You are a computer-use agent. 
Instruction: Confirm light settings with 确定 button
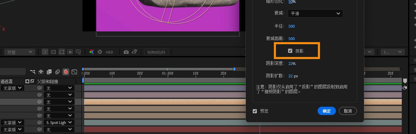point(327,111)
